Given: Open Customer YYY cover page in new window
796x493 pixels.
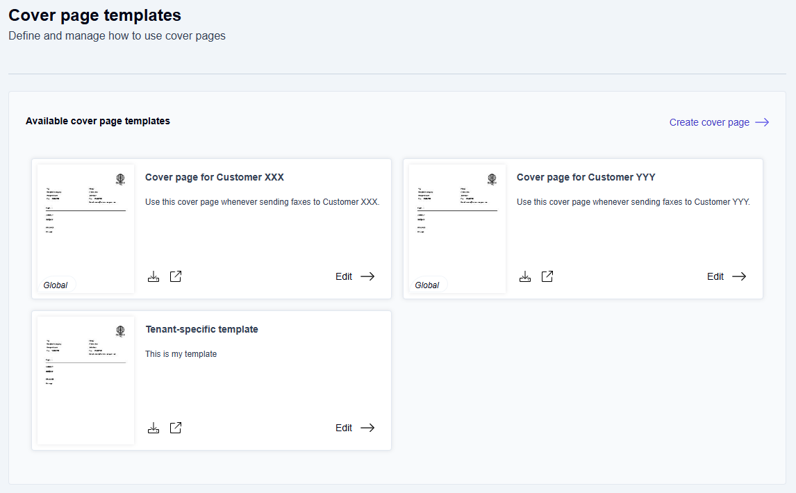Looking at the screenshot, I should [547, 276].
